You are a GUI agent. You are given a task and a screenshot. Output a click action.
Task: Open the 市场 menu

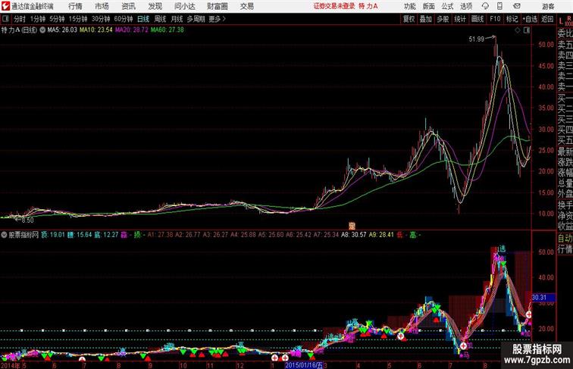[102, 6]
